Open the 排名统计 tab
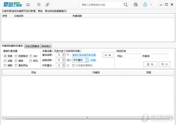This screenshot has height=125, width=176. click(x=46, y=46)
